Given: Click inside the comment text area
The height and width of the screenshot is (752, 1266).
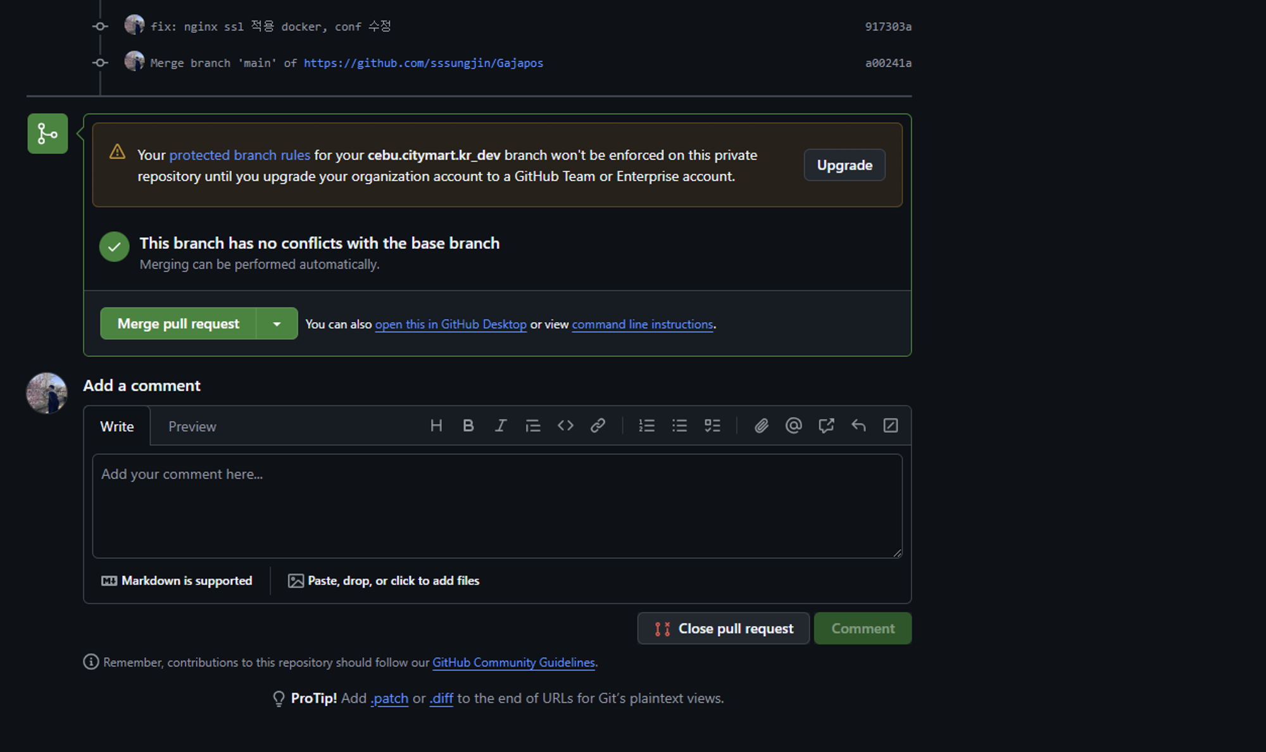Looking at the screenshot, I should pyautogui.click(x=497, y=506).
